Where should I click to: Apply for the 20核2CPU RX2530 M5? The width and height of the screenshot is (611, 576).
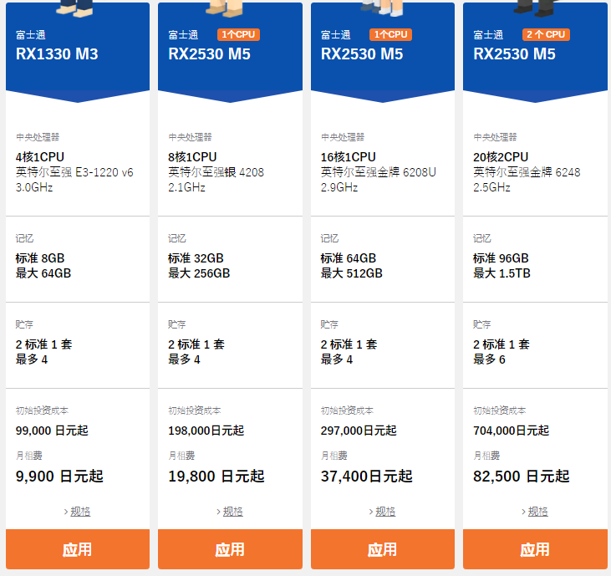coord(535,549)
